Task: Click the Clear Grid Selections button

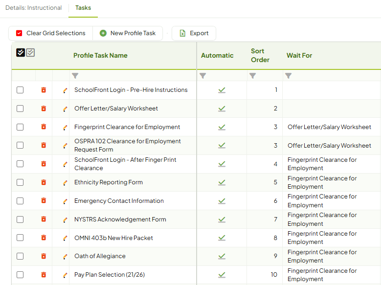Action: [51, 33]
